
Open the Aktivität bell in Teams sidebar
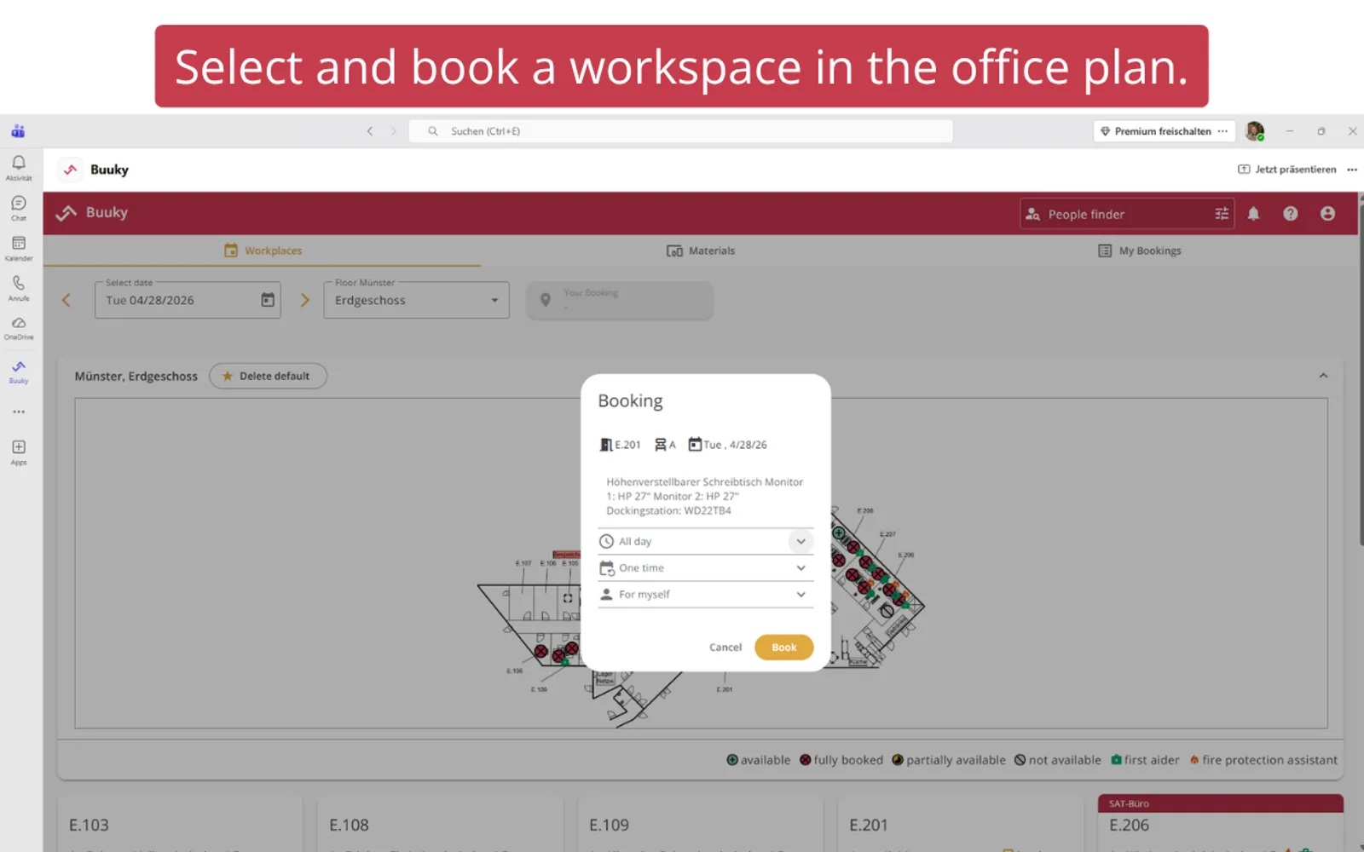click(19, 167)
